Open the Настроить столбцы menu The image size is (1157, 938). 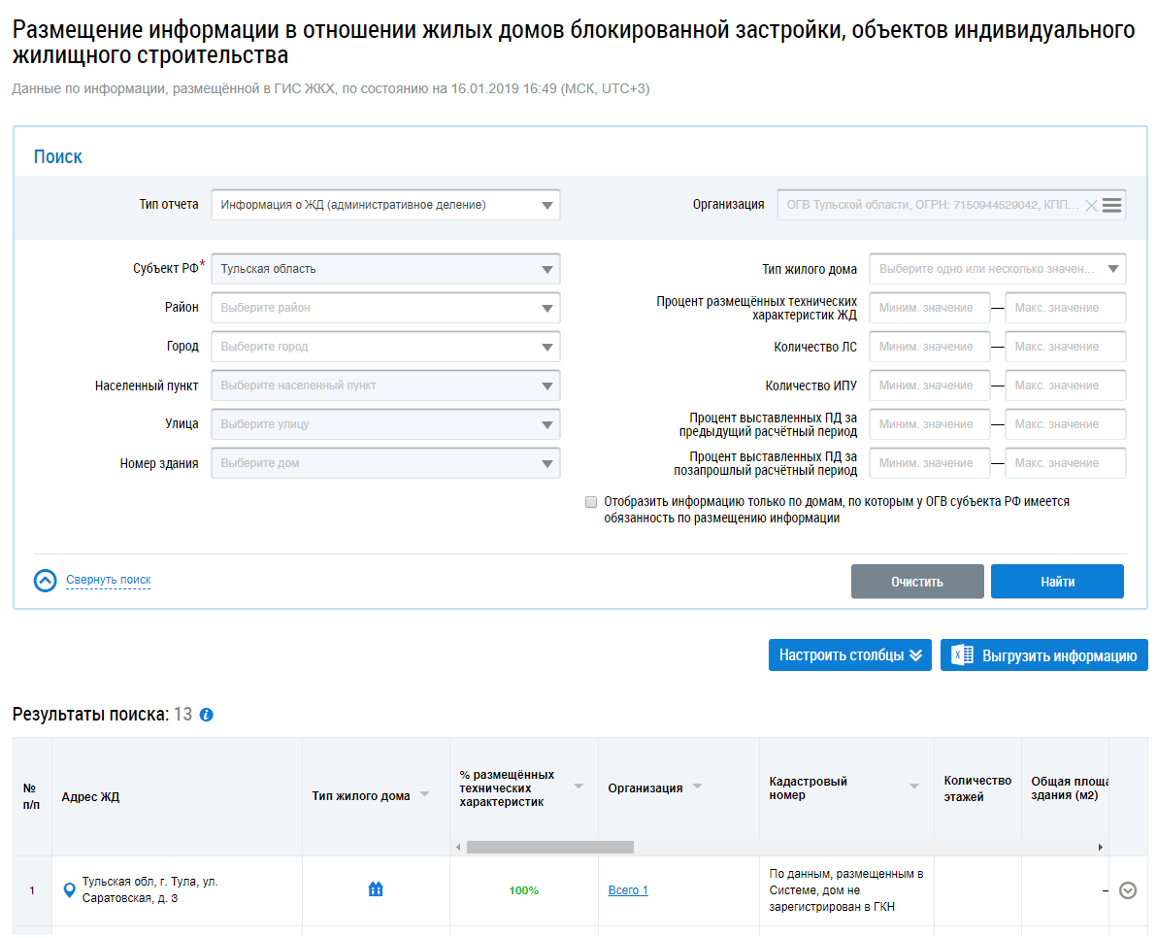click(849, 655)
